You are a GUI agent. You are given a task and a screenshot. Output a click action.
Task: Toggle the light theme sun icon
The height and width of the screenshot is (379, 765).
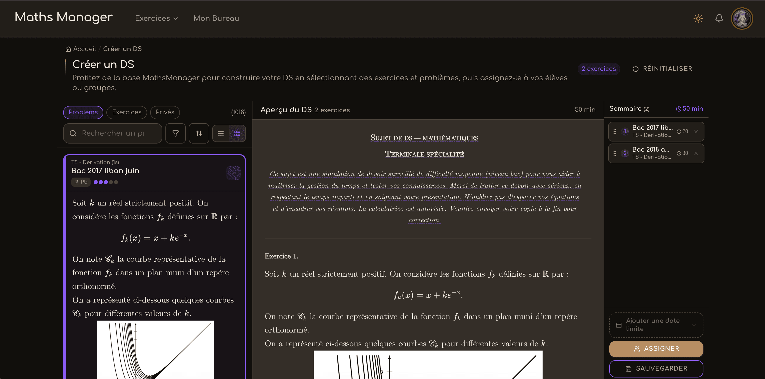coord(698,18)
